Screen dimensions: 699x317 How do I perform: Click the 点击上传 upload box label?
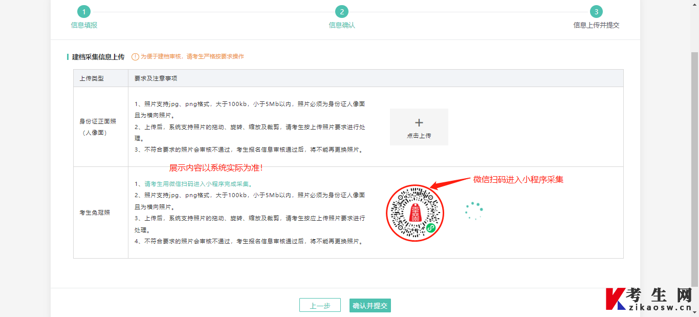pyautogui.click(x=419, y=136)
